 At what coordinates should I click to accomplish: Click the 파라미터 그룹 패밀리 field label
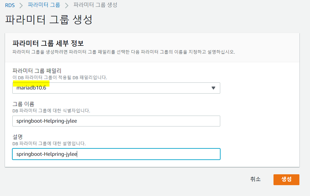pos(37,70)
